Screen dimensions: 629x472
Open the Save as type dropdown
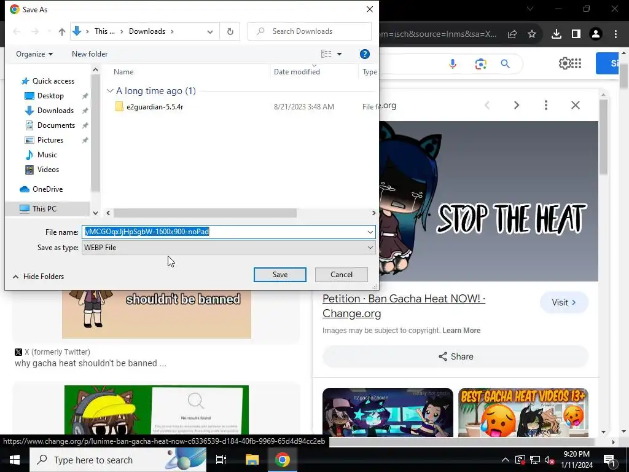click(229, 248)
